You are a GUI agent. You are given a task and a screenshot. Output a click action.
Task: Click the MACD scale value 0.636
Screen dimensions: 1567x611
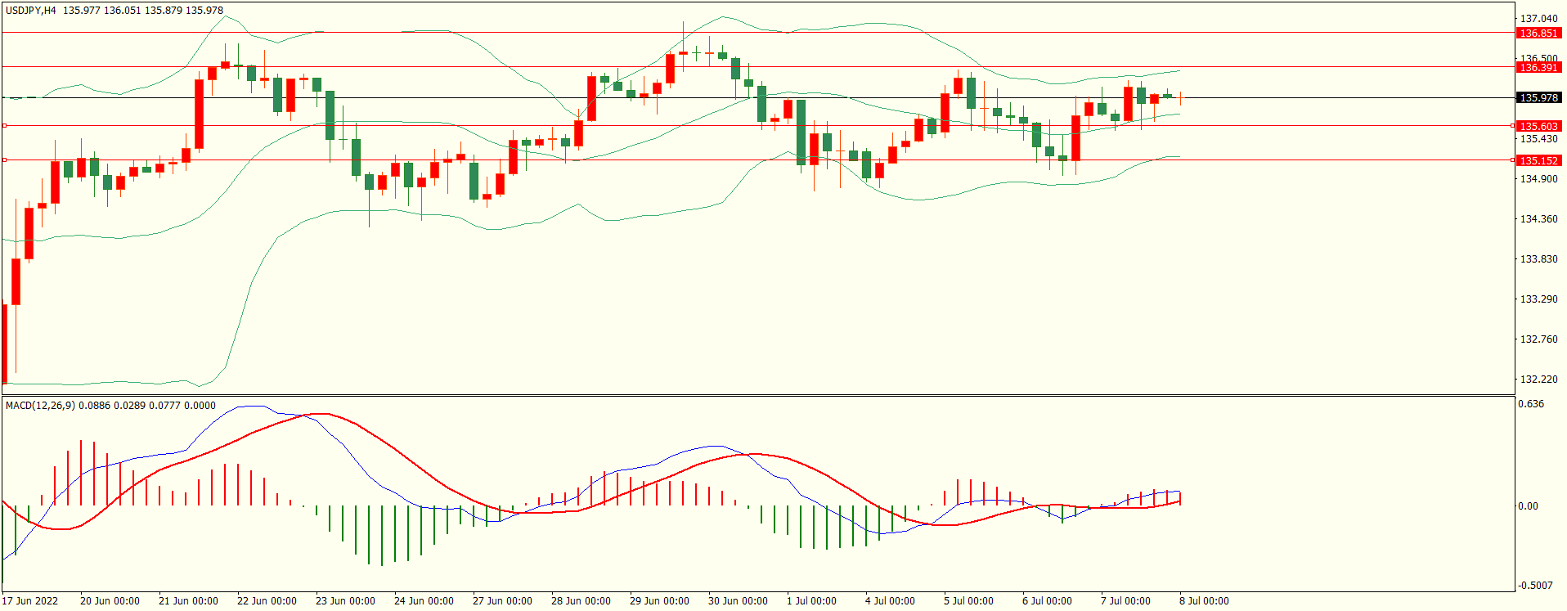coord(1531,404)
